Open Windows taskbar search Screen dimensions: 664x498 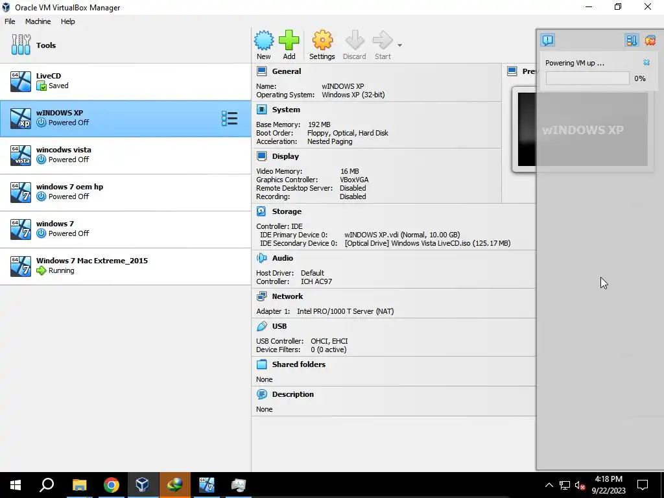pos(47,485)
